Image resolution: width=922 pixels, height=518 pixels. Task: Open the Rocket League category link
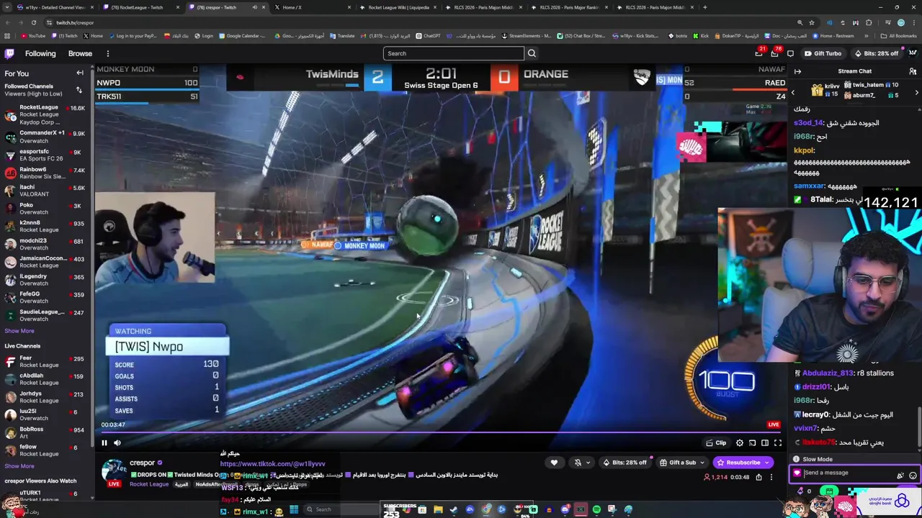coord(149,484)
